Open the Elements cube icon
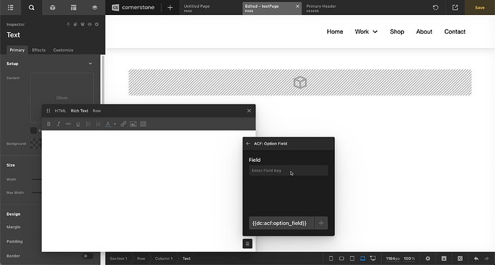The width and height of the screenshot is (495, 265). [x=52, y=8]
